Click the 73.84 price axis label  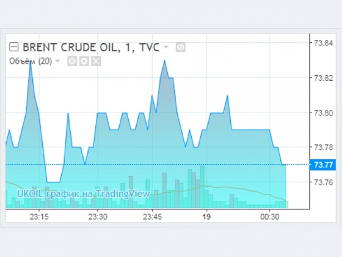coord(323,43)
